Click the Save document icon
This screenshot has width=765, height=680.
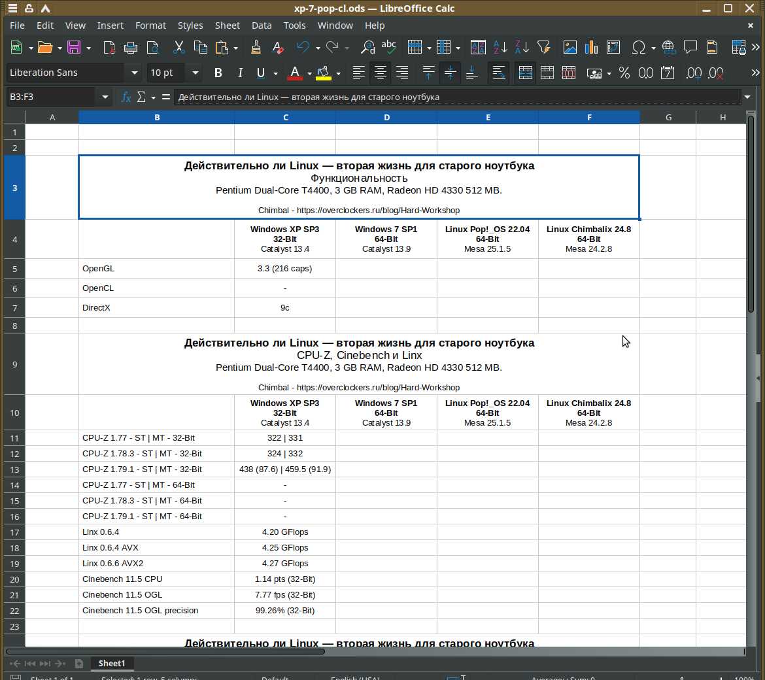[73, 47]
